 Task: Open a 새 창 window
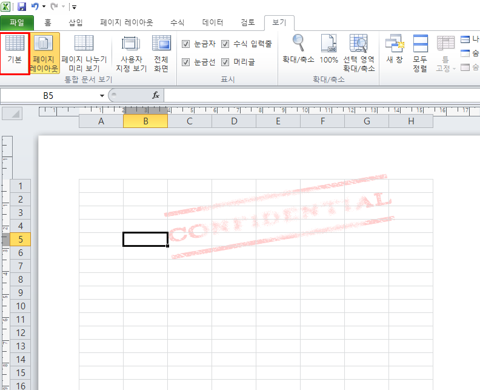click(395, 49)
